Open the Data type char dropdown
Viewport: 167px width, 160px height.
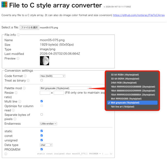pyautogui.click(x=46, y=145)
